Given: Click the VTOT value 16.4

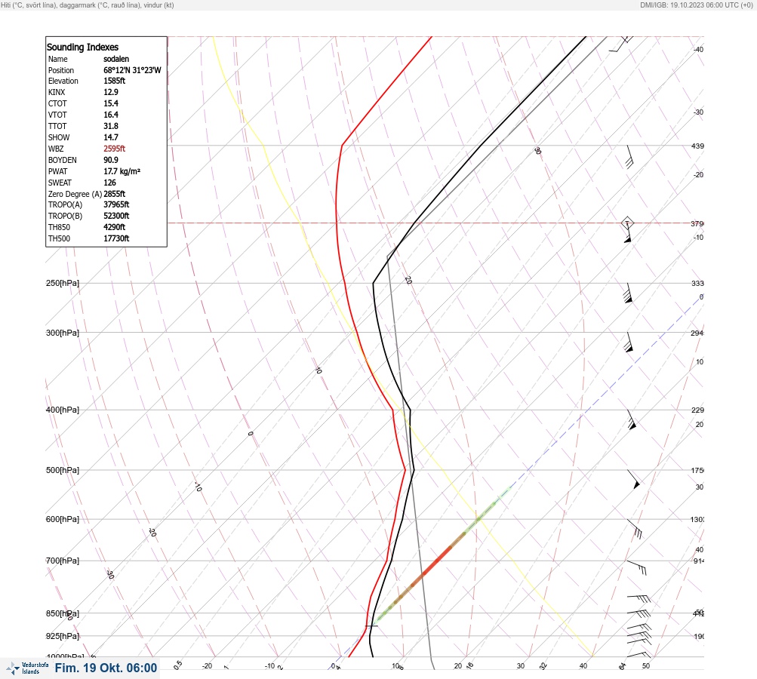Looking at the screenshot, I should pos(110,115).
